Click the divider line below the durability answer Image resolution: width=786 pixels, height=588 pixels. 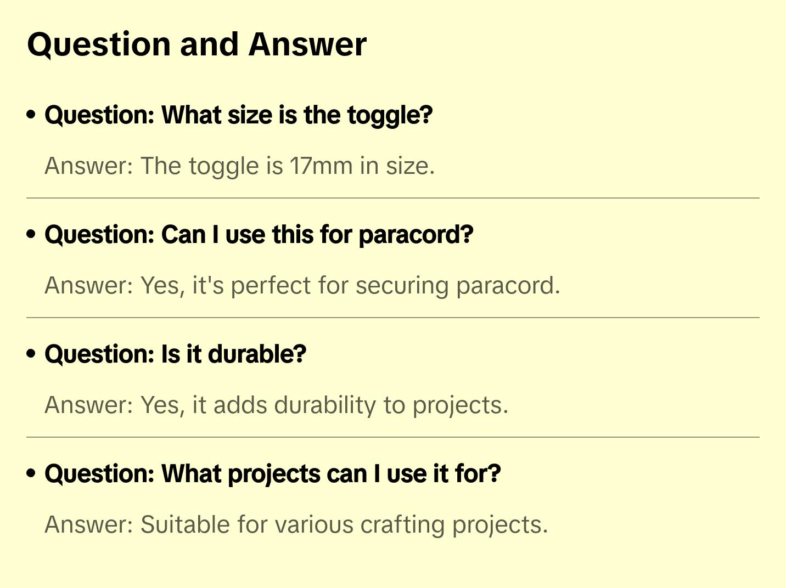pos(393,437)
